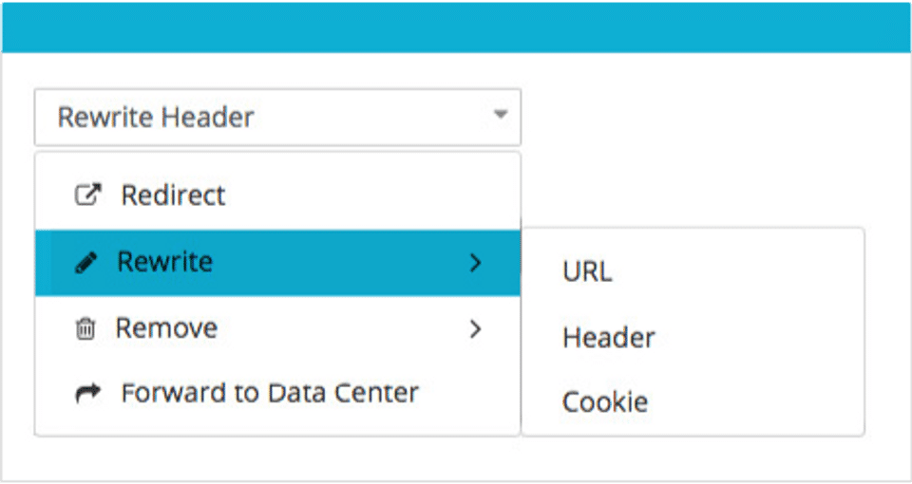Click the dropdown caret arrow
Screen dimensions: 912x484
(x=501, y=116)
